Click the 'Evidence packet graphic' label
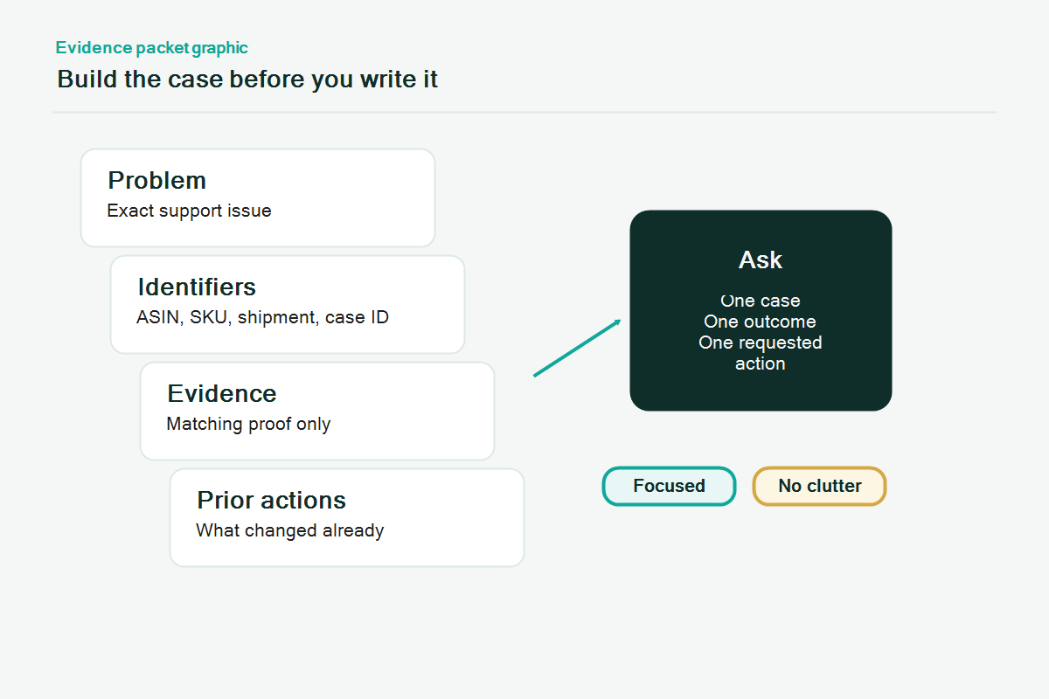The width and height of the screenshot is (1049, 699). (x=152, y=48)
